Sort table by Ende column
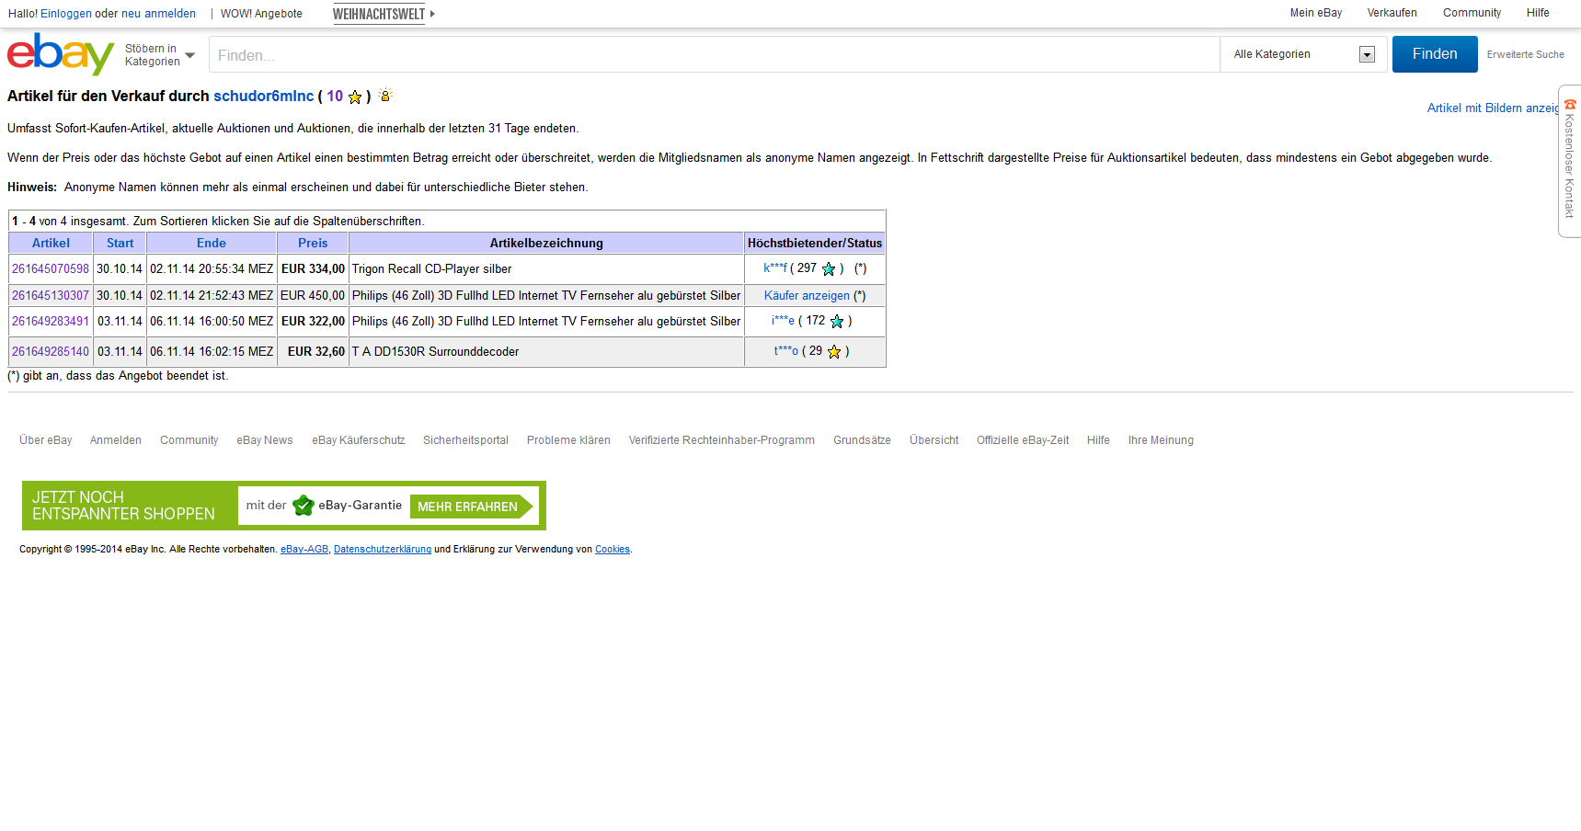The image size is (1581, 831). 212,244
